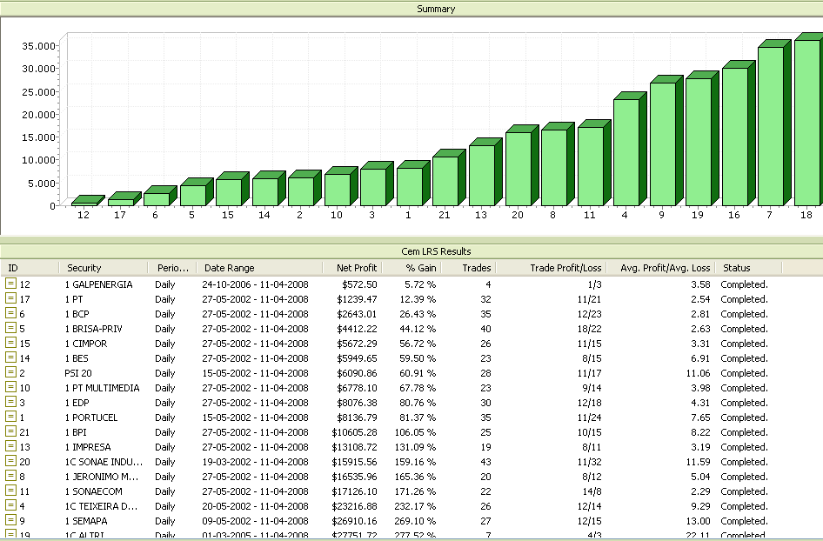Click the "232.17 %" gain value
This screenshot has height=541, width=823.
point(415,506)
